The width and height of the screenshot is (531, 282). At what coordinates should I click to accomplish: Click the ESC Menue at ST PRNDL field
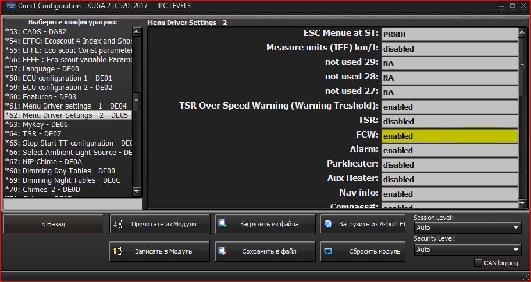(449, 34)
